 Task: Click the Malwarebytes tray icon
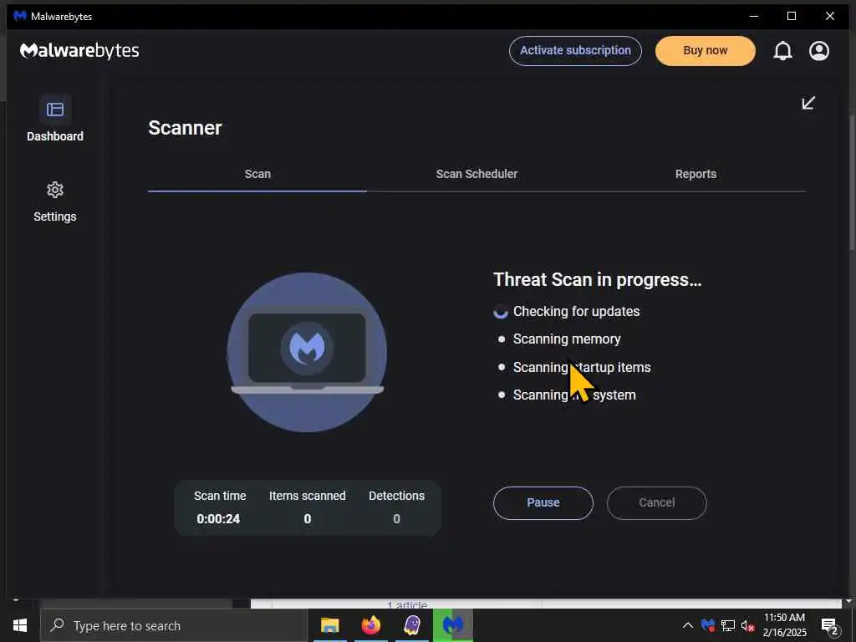click(x=708, y=625)
